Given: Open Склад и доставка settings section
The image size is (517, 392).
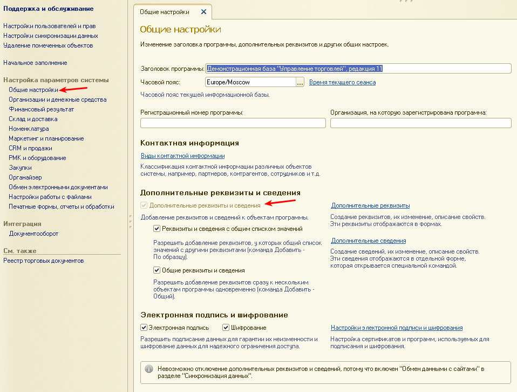Looking at the screenshot, I should (33, 119).
